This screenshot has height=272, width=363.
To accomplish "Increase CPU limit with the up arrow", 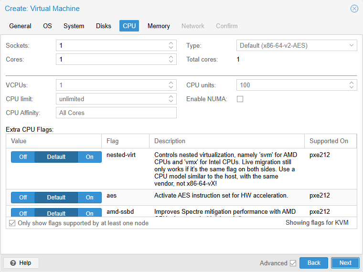I will 171,97.
